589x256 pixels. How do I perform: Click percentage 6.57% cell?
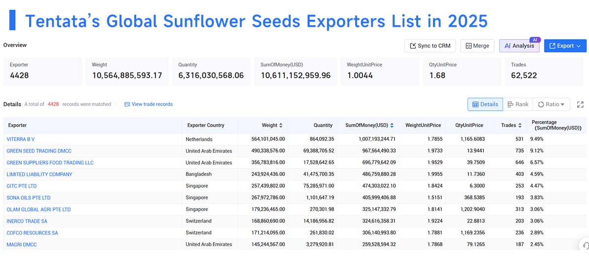536,163
